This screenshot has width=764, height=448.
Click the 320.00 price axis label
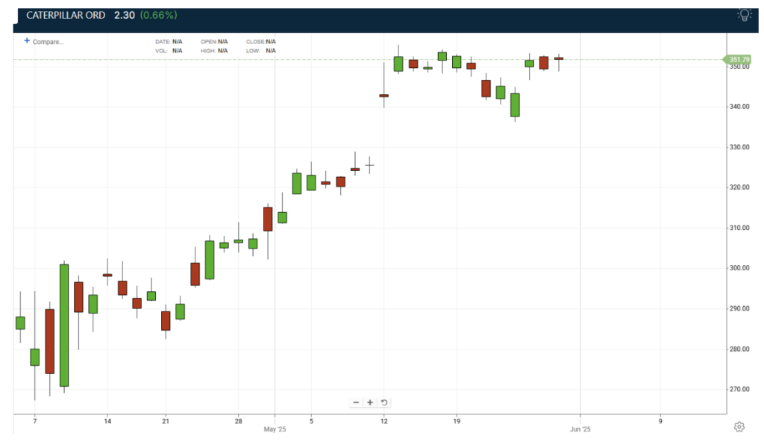coord(739,187)
